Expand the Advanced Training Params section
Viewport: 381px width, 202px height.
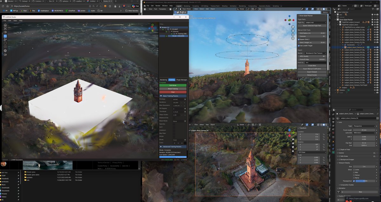173,147
